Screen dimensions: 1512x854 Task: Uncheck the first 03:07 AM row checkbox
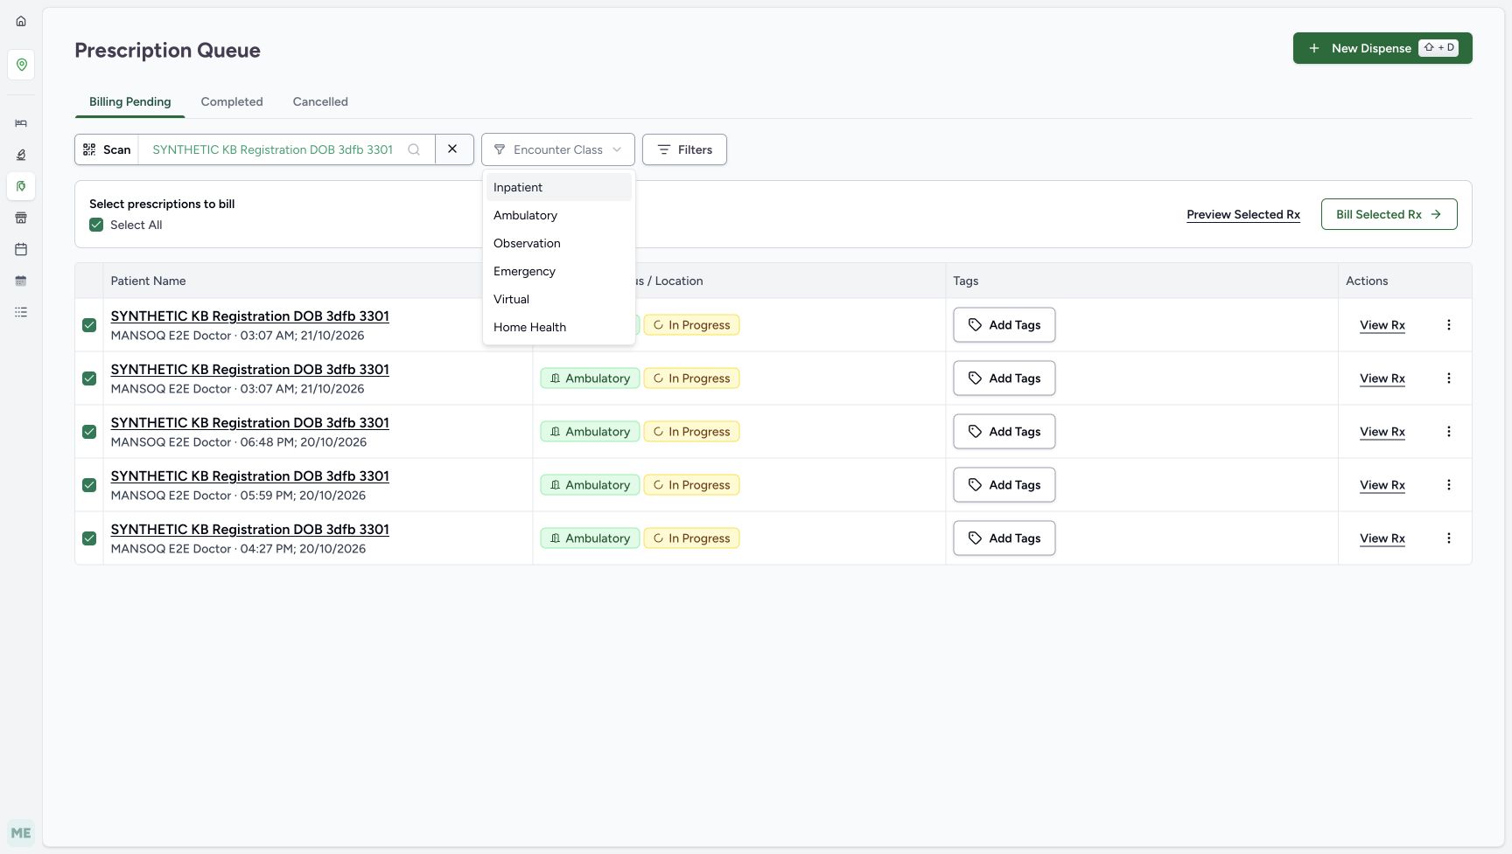click(89, 325)
